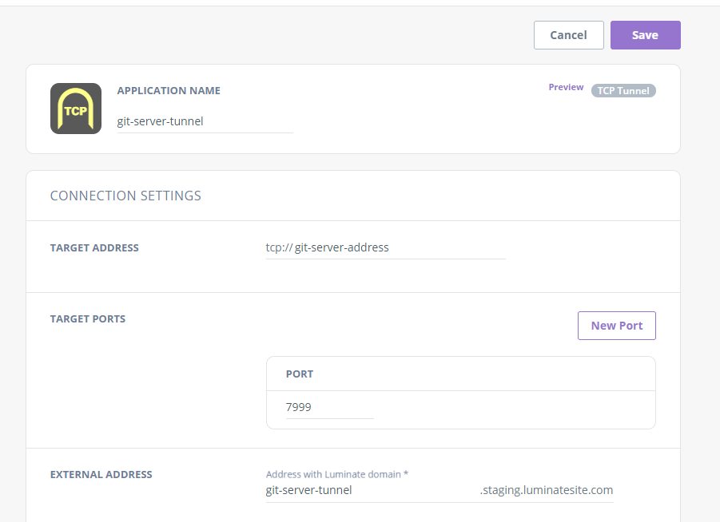
Task: Select the CONNECTION SETTINGS heading
Action: pos(125,196)
